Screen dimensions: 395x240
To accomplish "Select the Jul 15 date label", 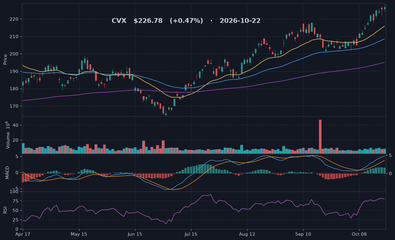I will tap(191, 234).
